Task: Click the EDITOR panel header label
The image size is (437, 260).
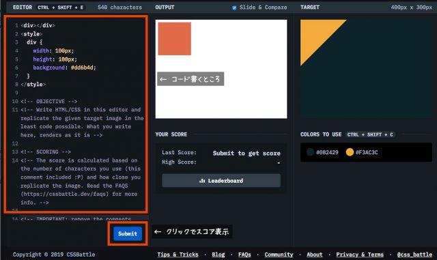Action: click(23, 8)
